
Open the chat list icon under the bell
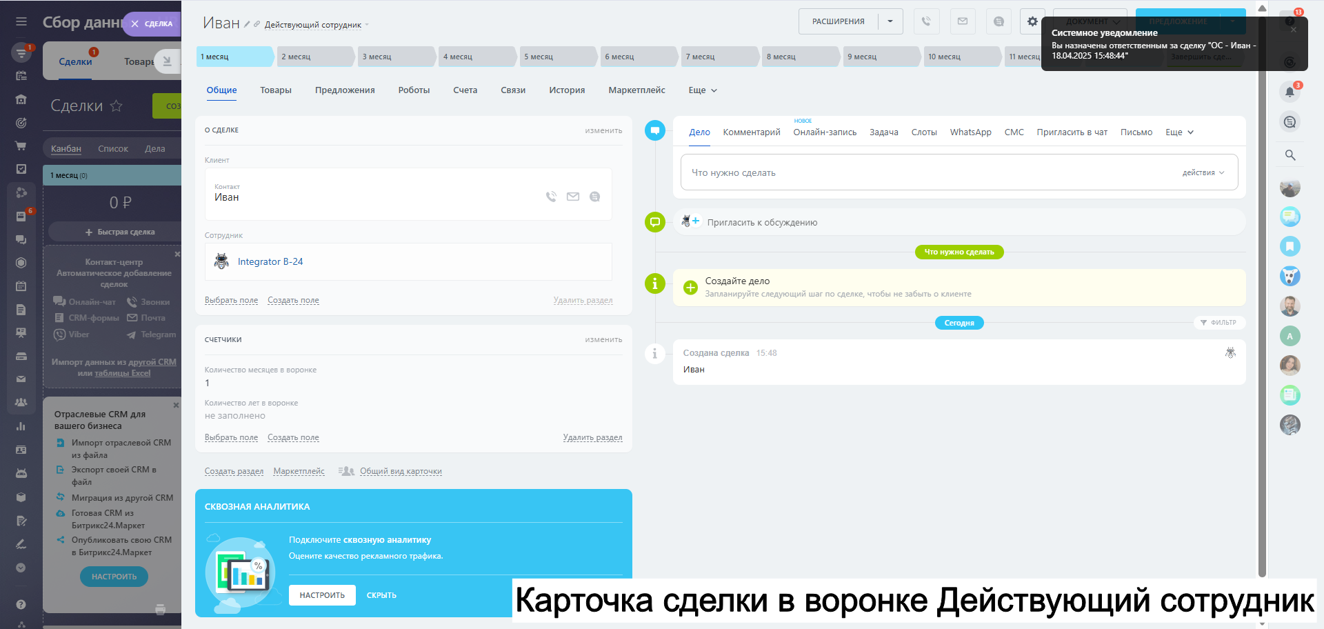click(1290, 122)
